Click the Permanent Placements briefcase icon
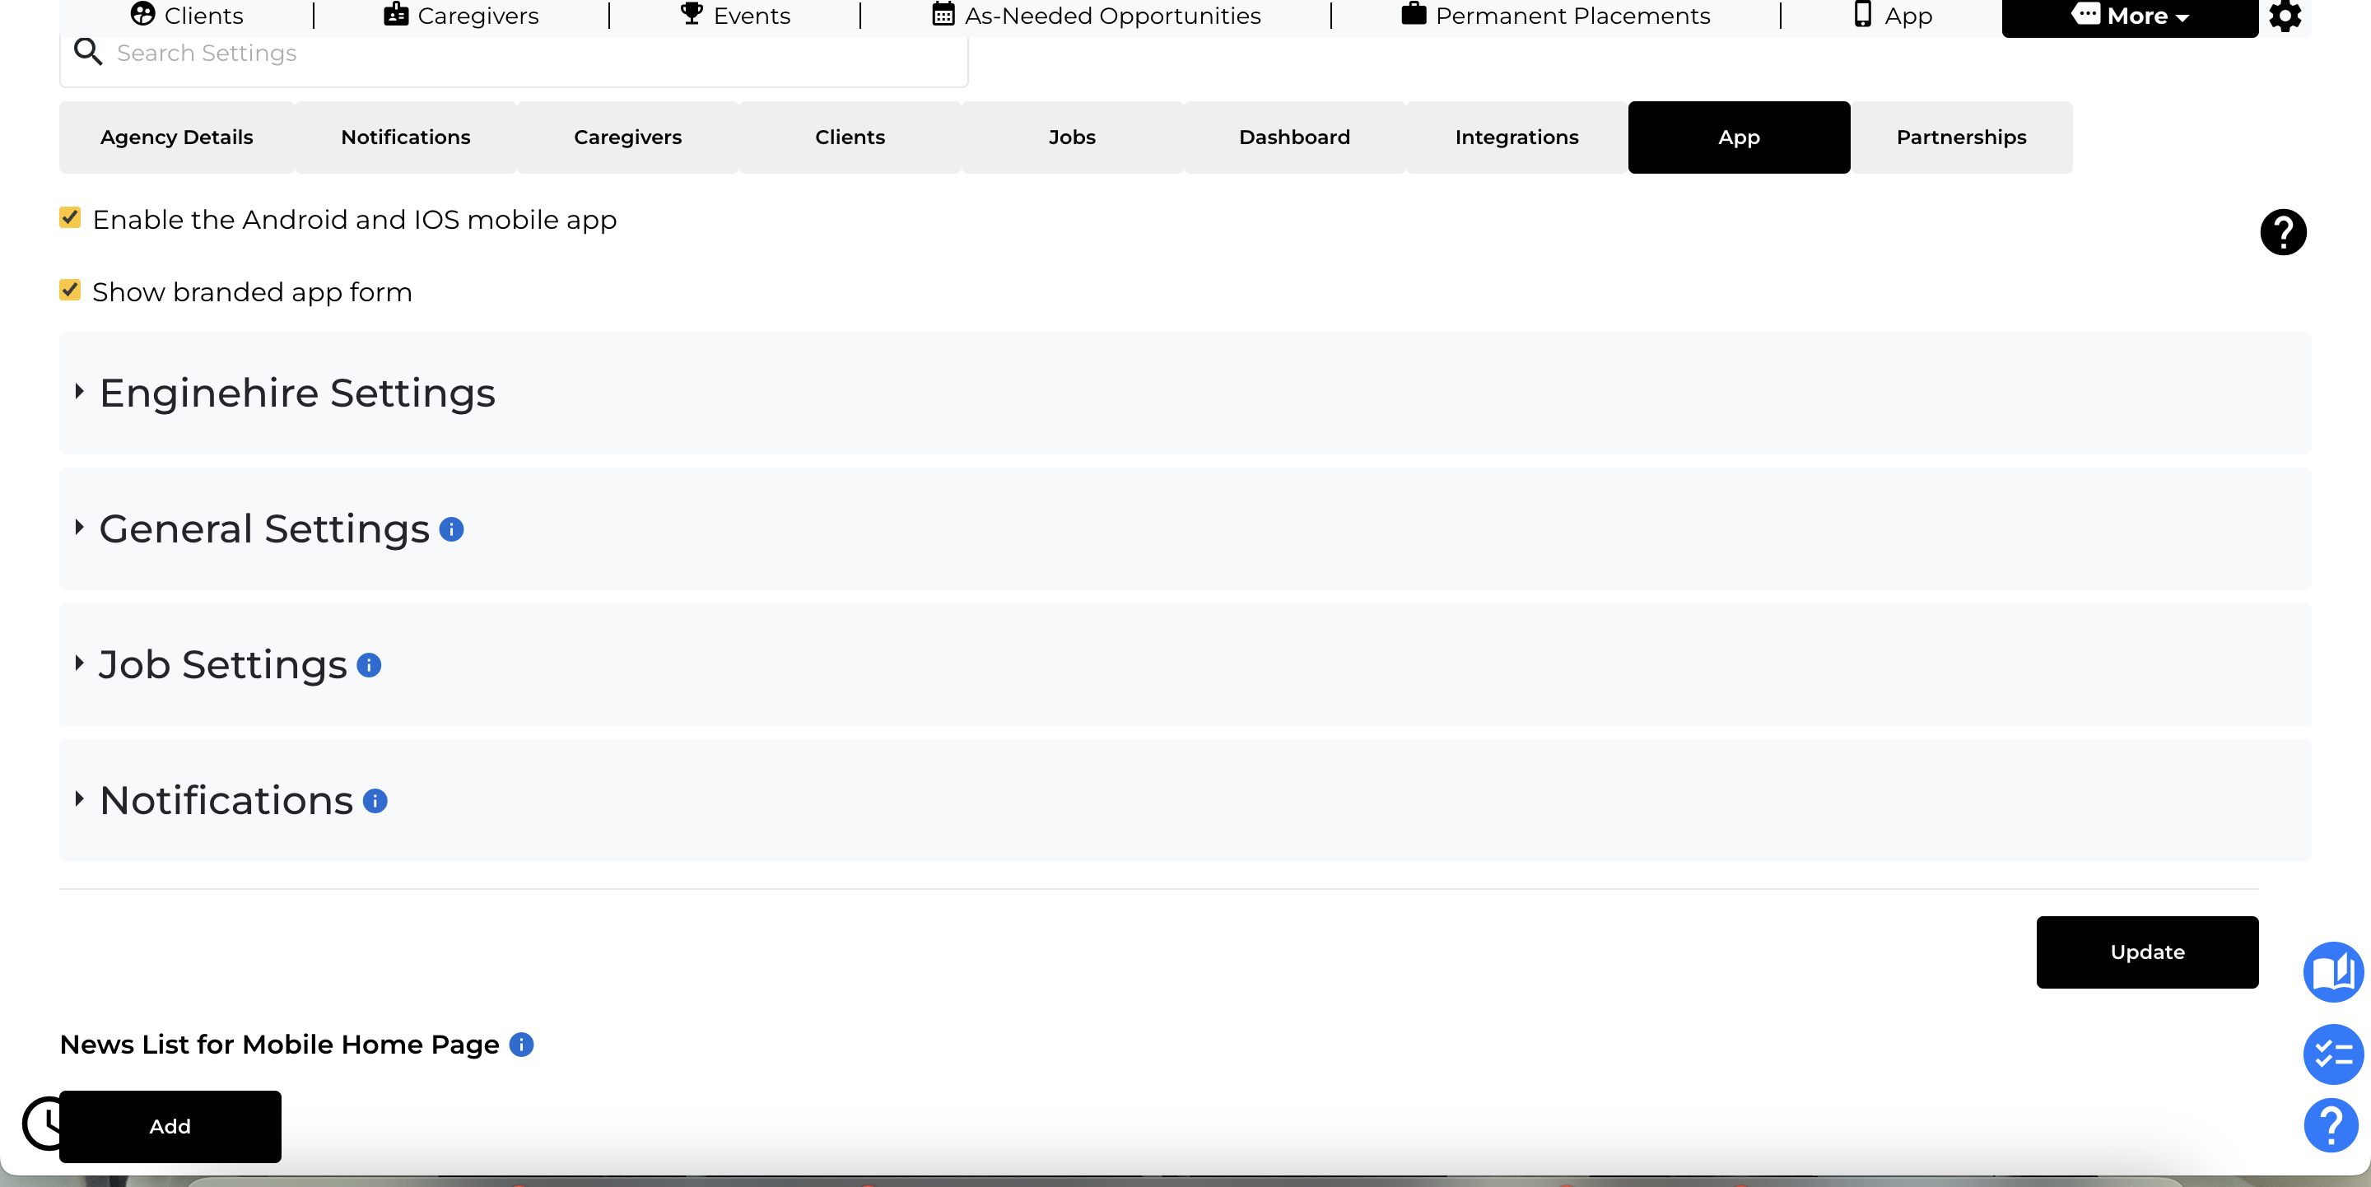The width and height of the screenshot is (2371, 1187). 1414,14
